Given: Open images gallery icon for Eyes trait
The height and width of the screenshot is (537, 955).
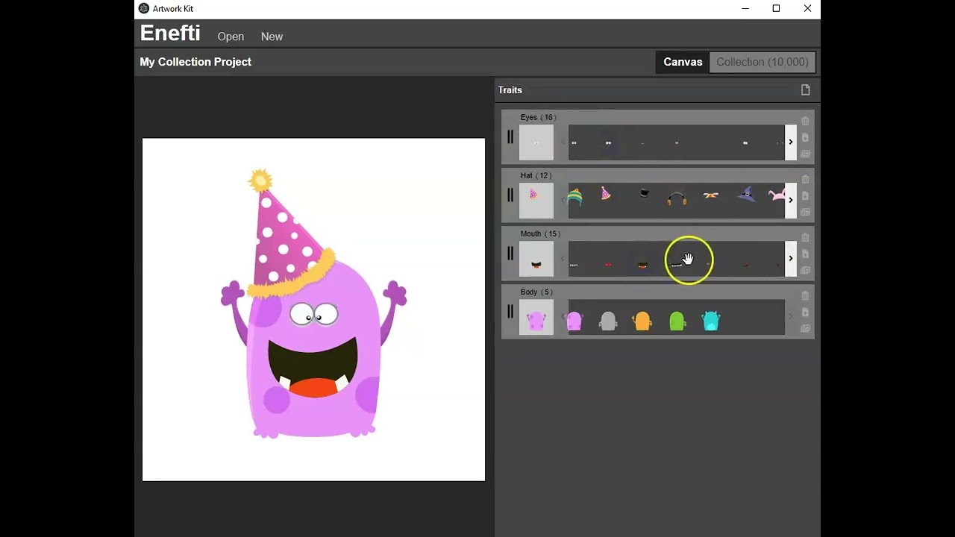Looking at the screenshot, I should [805, 154].
